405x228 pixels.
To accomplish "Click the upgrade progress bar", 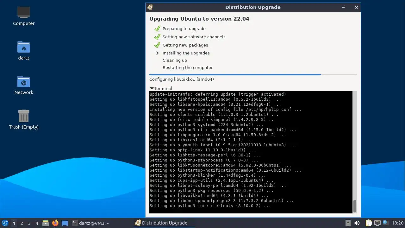I will pyautogui.click(x=253, y=75).
